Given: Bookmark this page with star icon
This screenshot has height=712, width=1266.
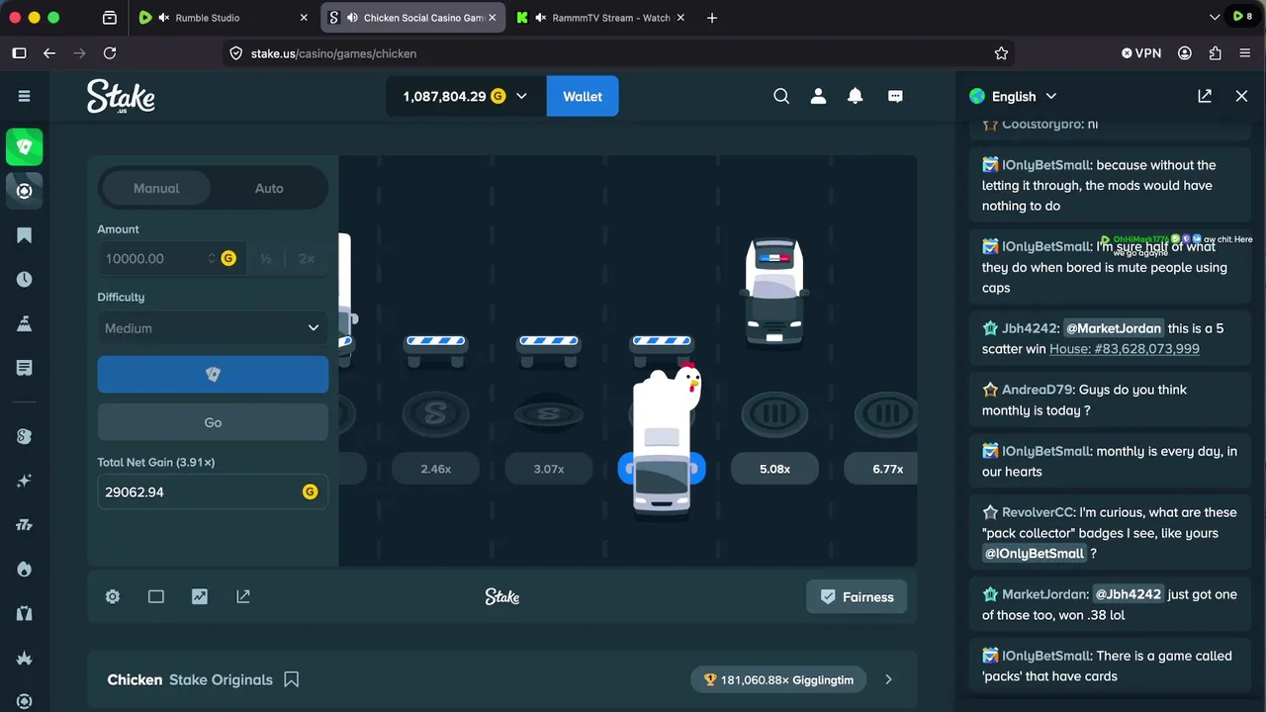Looking at the screenshot, I should coord(1001,53).
